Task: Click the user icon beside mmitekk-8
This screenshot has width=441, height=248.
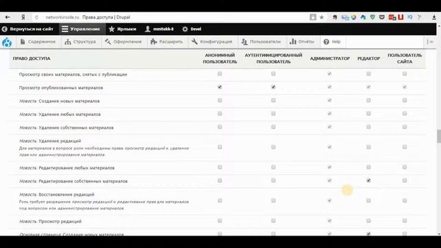Action: pyautogui.click(x=147, y=29)
